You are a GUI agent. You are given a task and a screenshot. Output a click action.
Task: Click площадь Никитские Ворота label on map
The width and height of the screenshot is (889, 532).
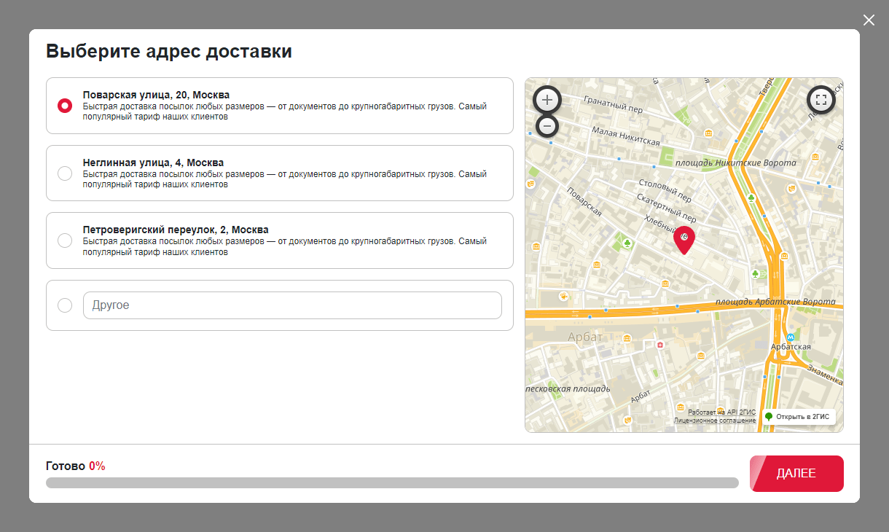pyautogui.click(x=736, y=163)
